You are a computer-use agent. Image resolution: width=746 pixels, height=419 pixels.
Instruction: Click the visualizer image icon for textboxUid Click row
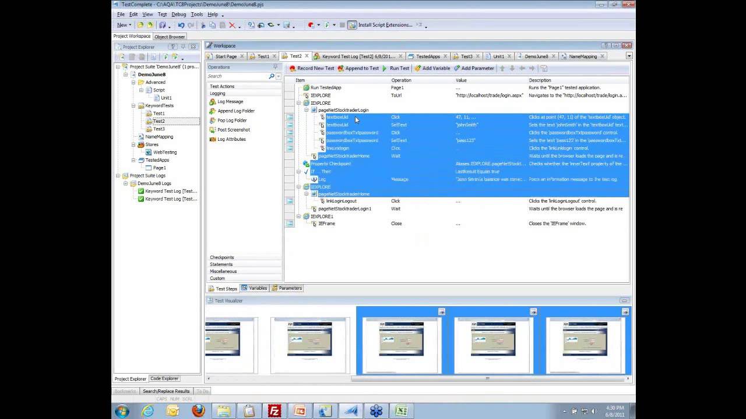[x=290, y=117]
